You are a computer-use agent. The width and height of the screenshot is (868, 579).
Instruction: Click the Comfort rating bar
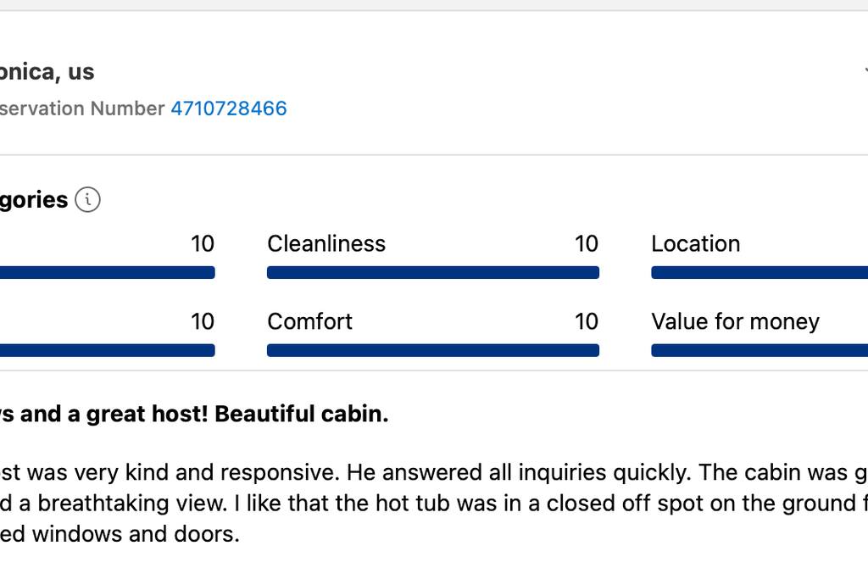[433, 350]
